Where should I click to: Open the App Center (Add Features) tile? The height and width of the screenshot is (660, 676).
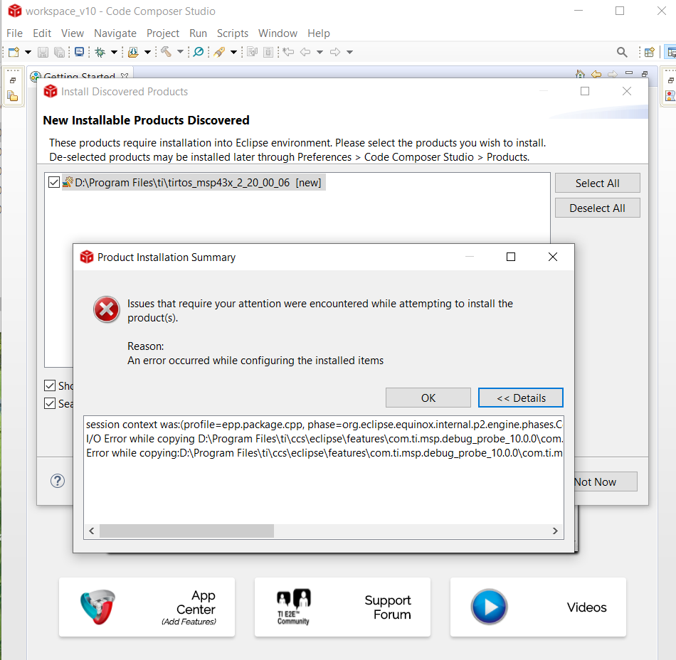147,607
